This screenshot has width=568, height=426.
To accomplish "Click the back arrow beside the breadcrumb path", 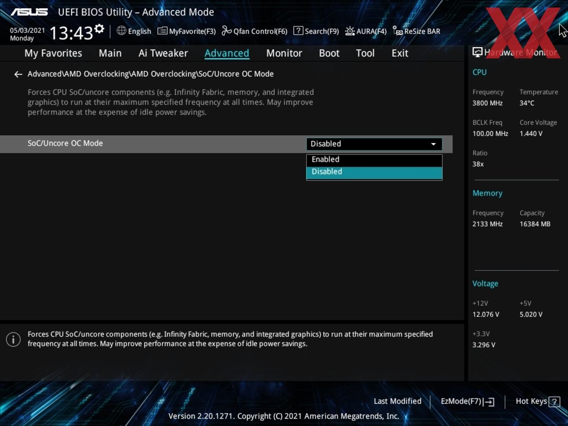I will pyautogui.click(x=18, y=74).
